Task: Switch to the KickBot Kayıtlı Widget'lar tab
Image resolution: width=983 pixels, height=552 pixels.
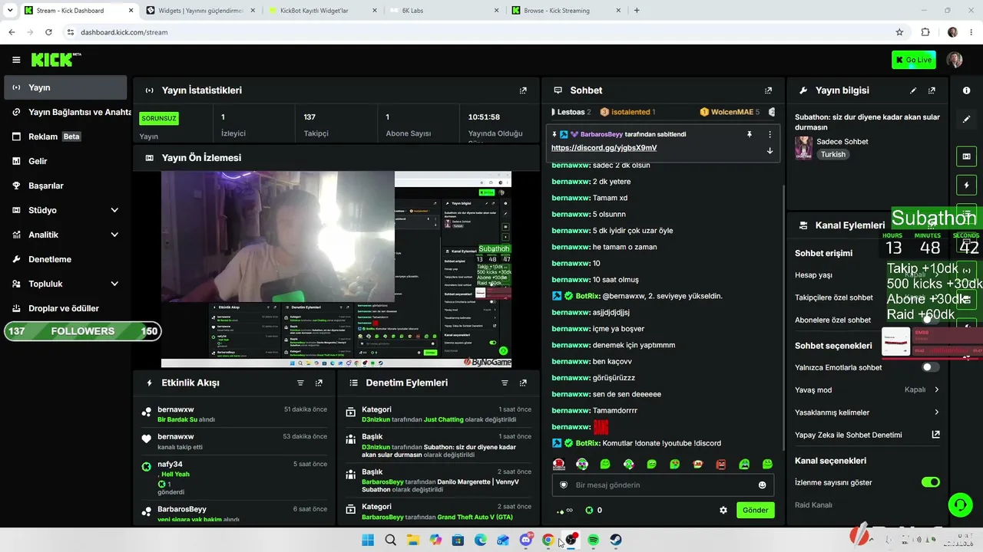Action: (x=321, y=11)
